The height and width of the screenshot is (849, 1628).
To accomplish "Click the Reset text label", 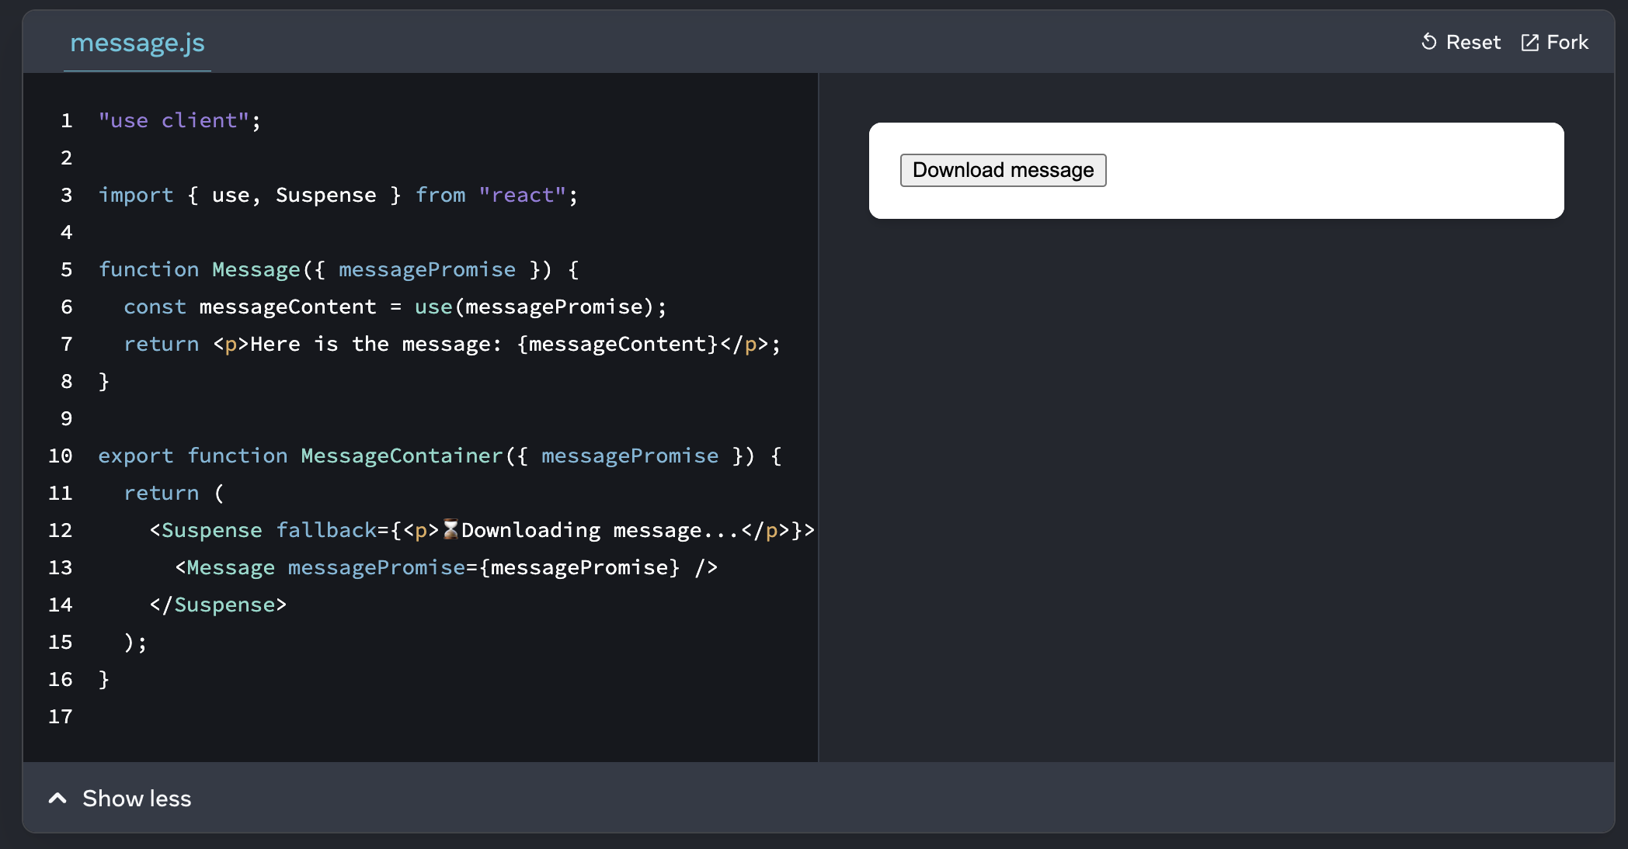I will pyautogui.click(x=1473, y=43).
